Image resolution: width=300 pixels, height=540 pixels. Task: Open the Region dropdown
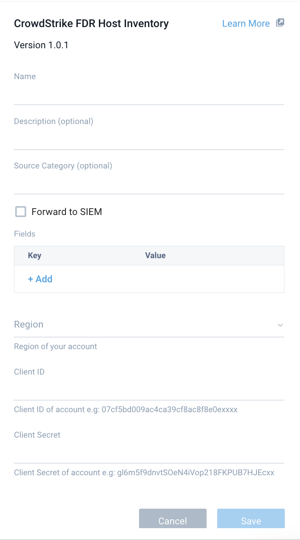coord(144,325)
